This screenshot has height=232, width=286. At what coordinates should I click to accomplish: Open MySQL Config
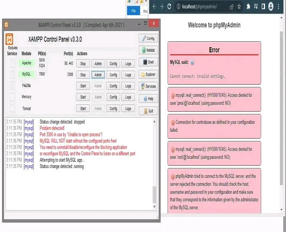113,75
